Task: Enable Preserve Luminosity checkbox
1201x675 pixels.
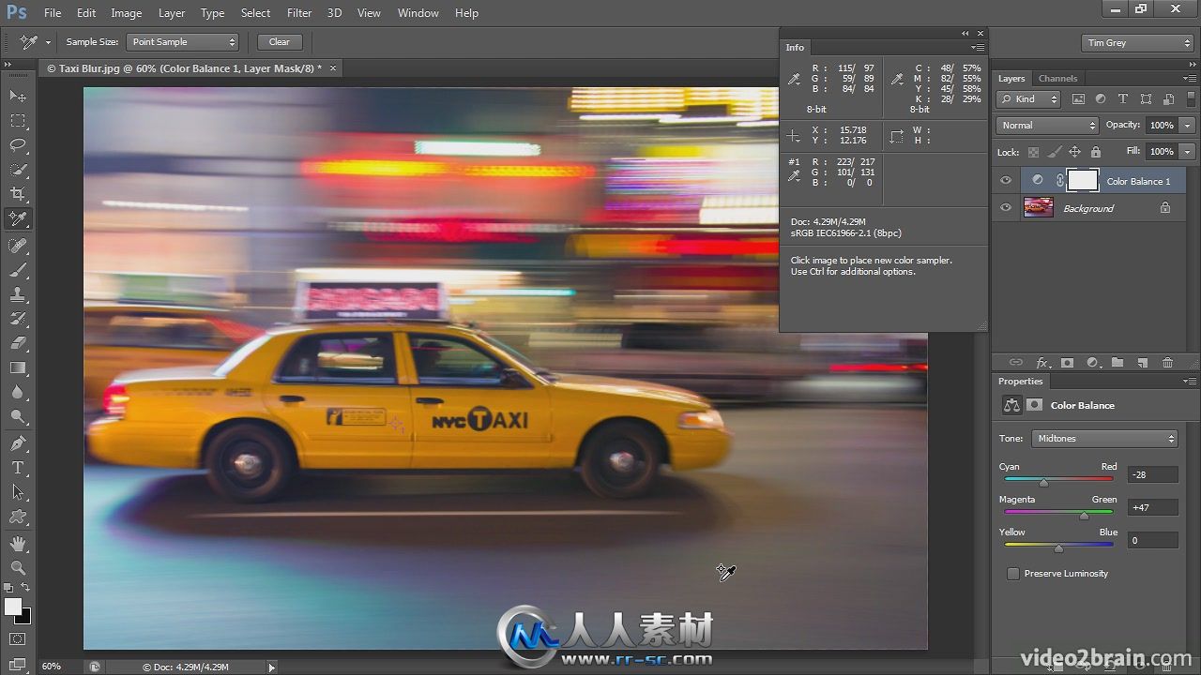Action: click(x=1013, y=574)
